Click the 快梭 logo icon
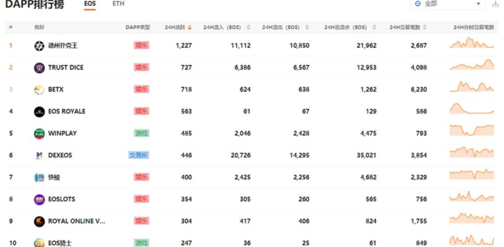504x247 pixels. (39, 177)
